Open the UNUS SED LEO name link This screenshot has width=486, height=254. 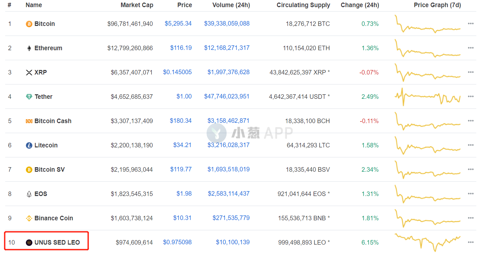point(57,243)
